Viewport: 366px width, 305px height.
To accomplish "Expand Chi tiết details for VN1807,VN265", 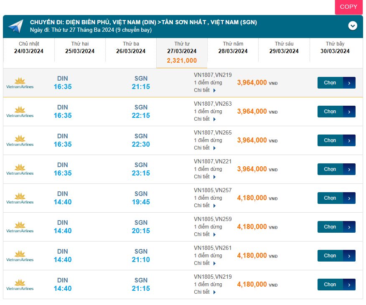I will click(205, 148).
